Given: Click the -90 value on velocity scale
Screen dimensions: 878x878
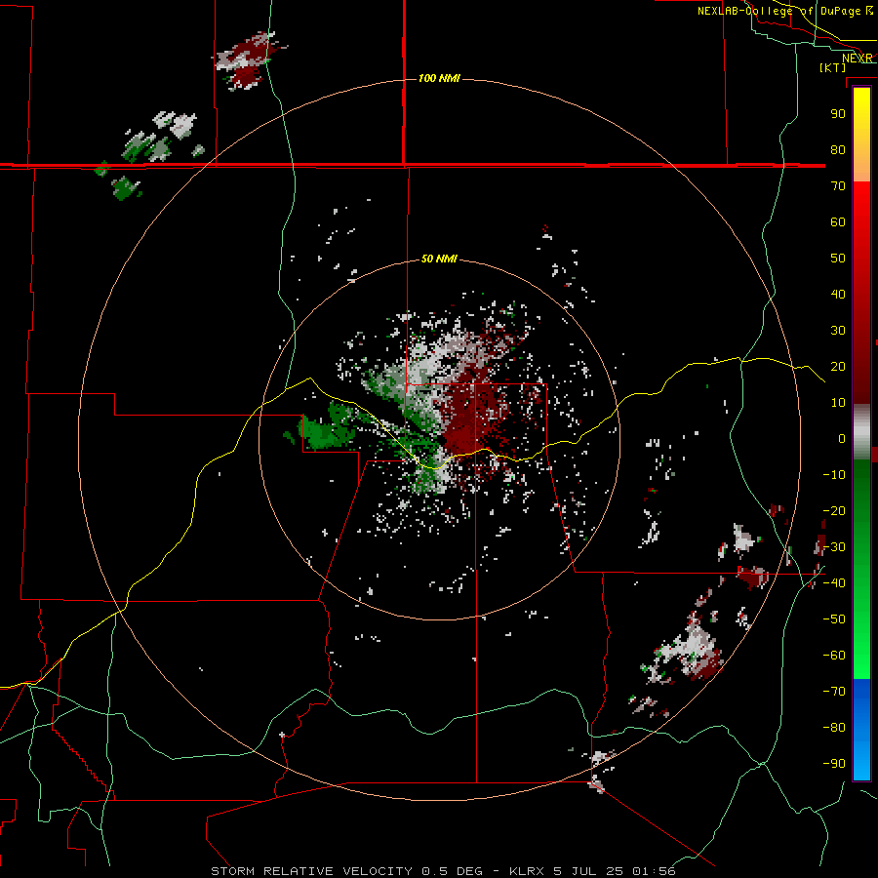Looking at the screenshot, I should [834, 764].
